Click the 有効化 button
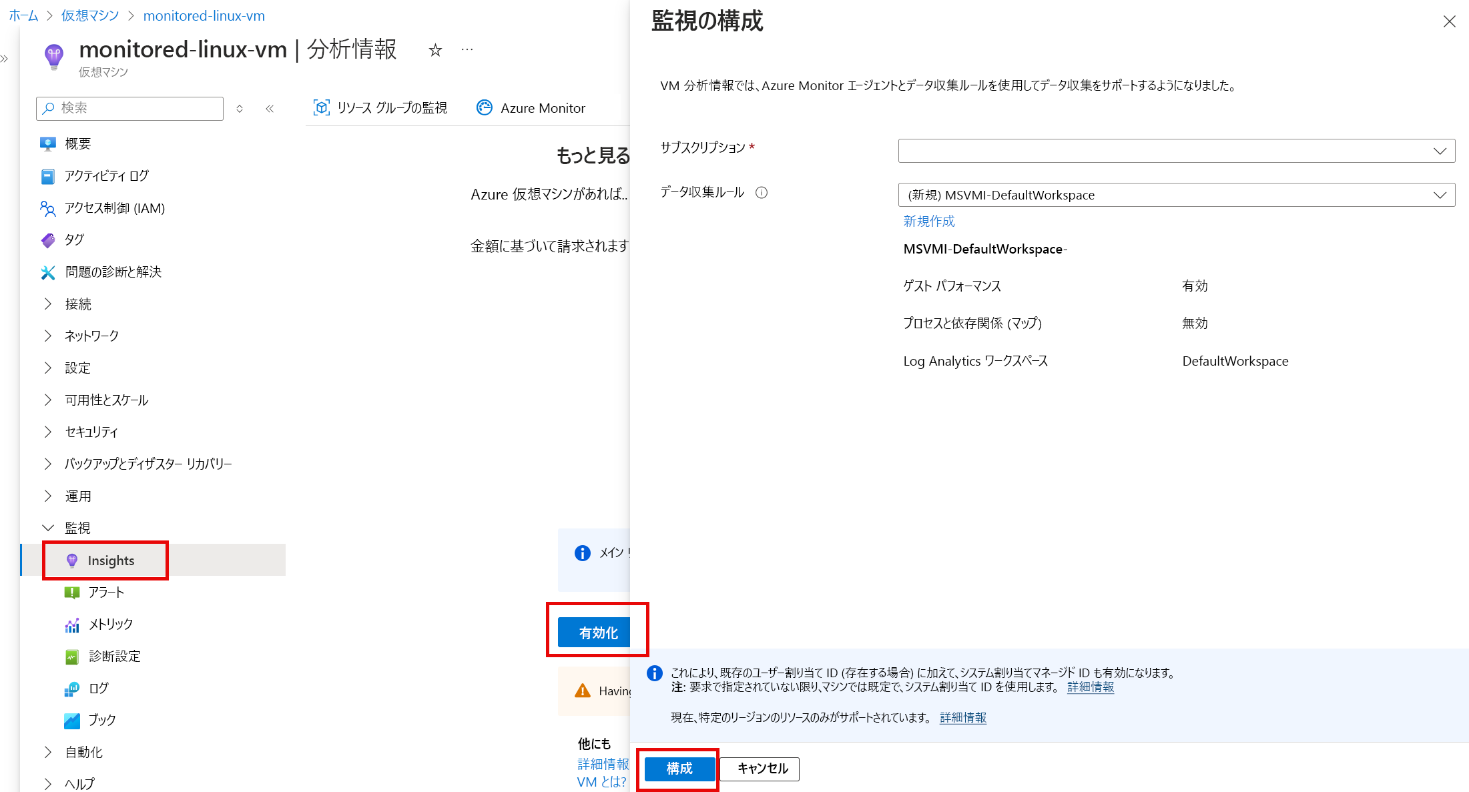This screenshot has width=1469, height=792. tap(595, 633)
